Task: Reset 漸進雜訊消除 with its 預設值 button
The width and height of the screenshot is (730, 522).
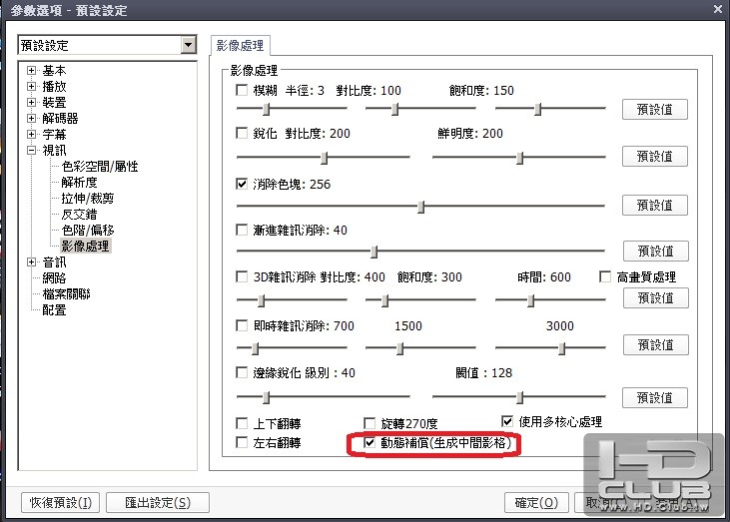Action: (x=656, y=252)
